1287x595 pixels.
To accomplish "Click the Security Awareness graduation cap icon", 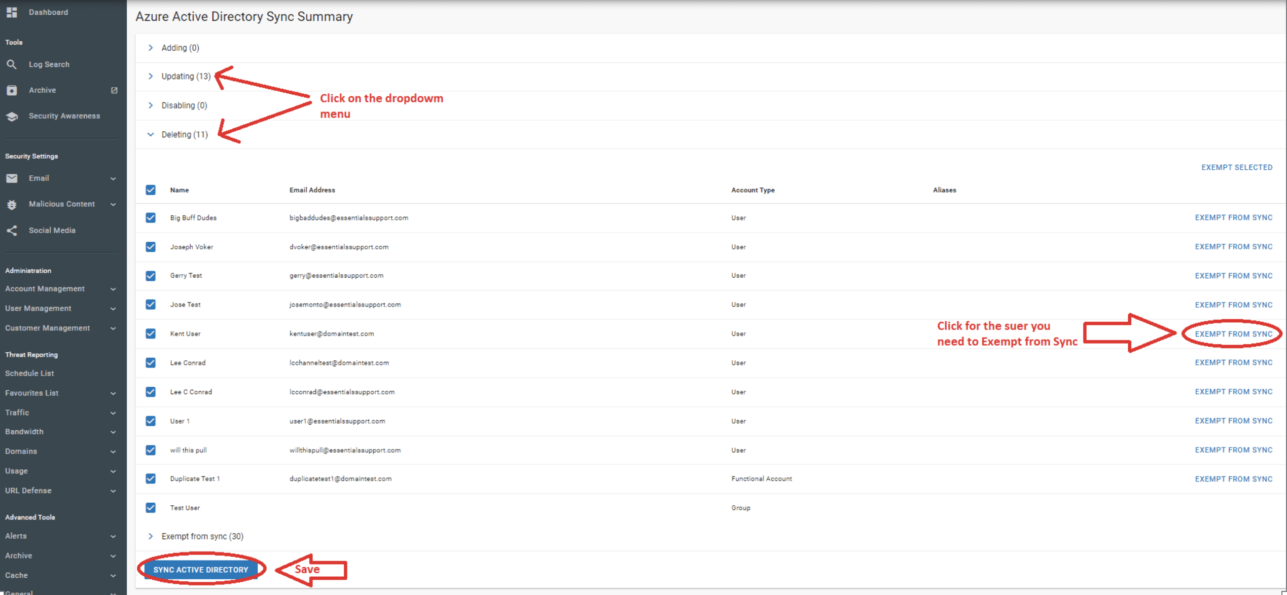I will click(12, 116).
